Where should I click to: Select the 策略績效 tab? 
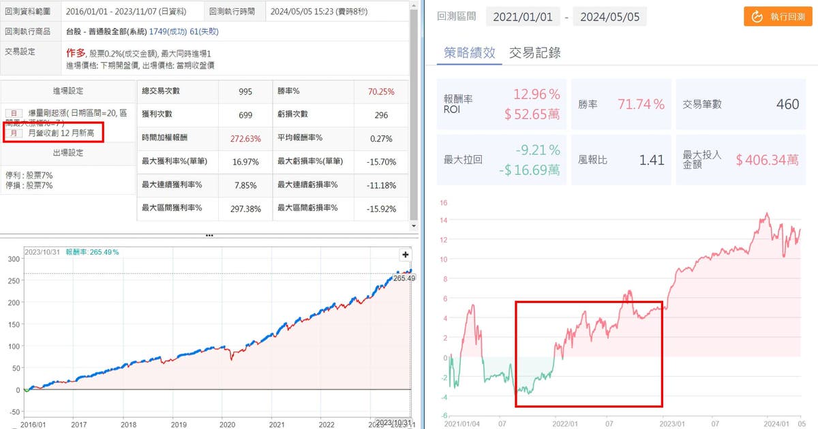[x=469, y=52]
